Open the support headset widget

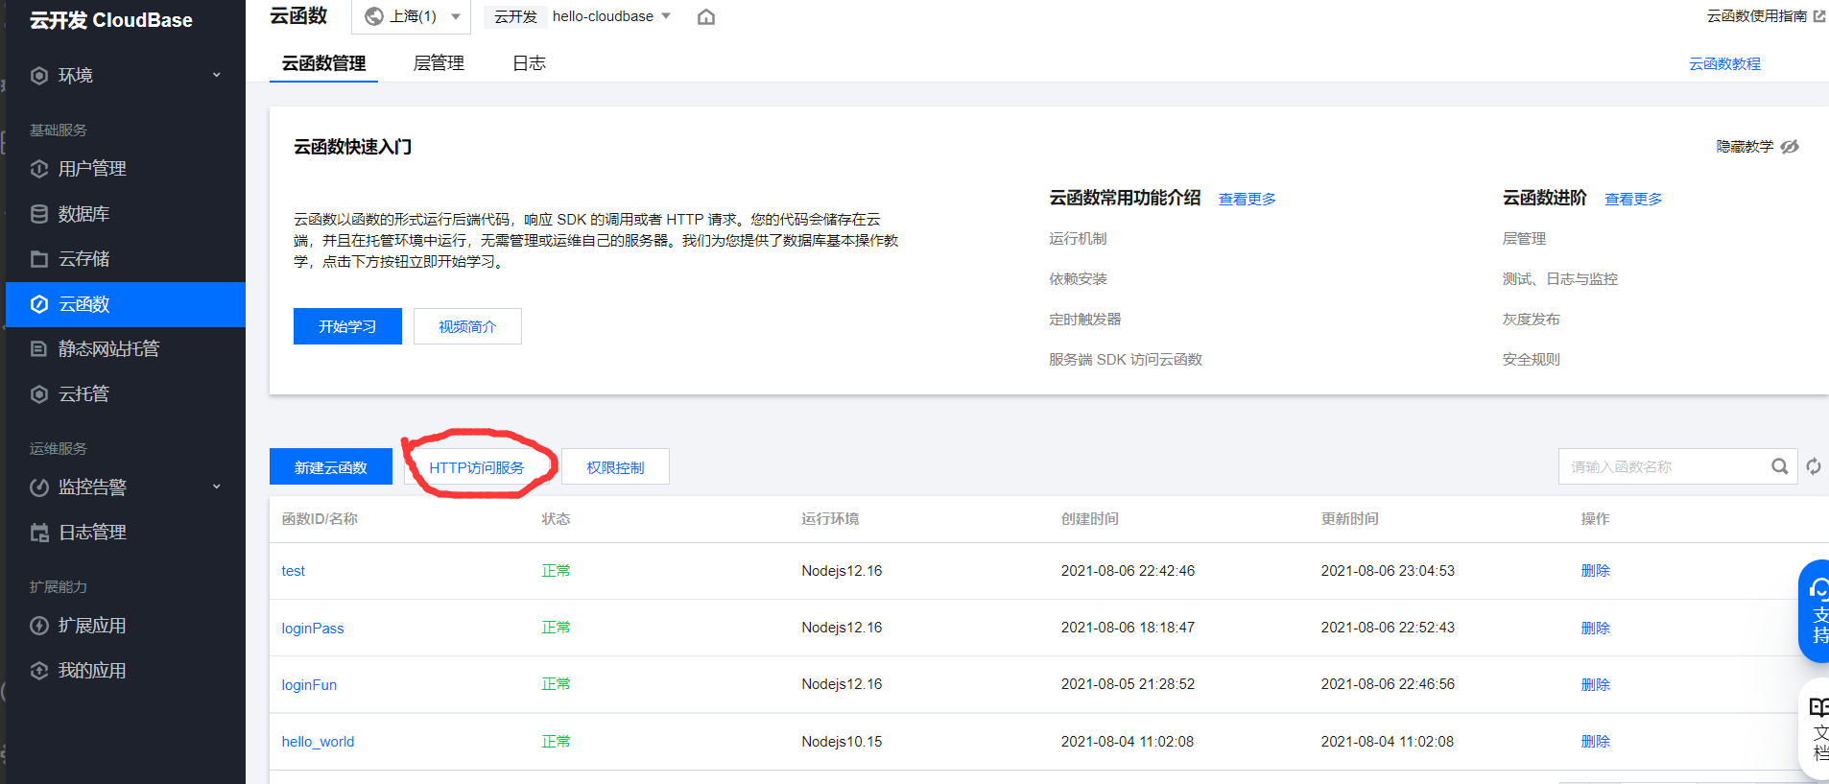[1815, 611]
